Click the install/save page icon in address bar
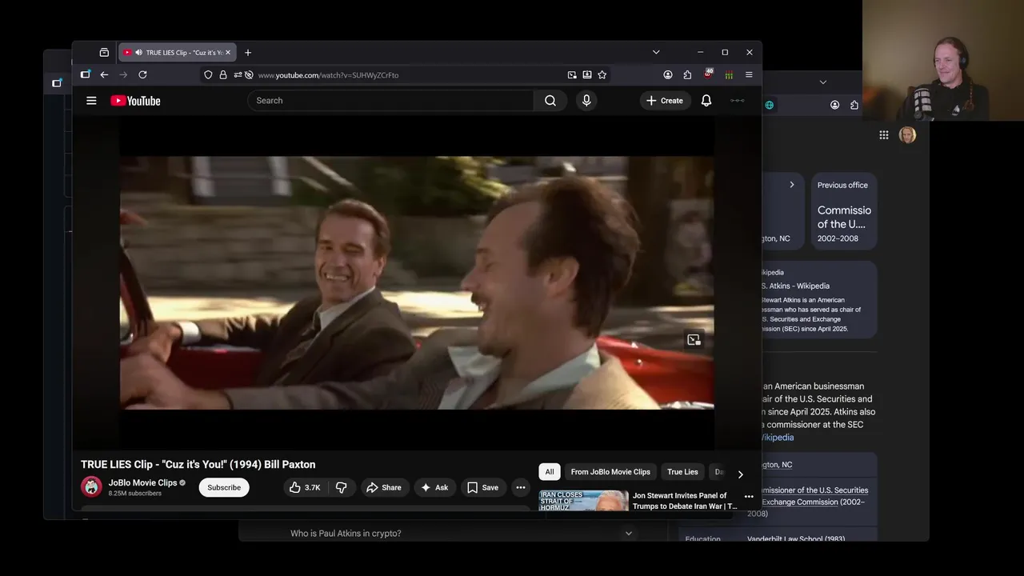Viewport: 1024px width, 576px height. tap(587, 74)
